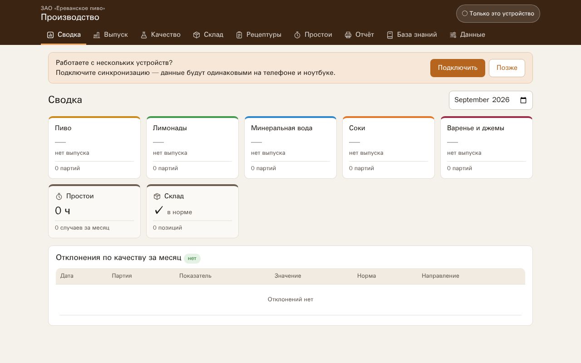Click the '0 позиций' text in Склад card
Image resolution: width=581 pixels, height=363 pixels.
click(167, 228)
